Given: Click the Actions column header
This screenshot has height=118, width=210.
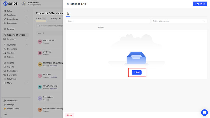Looking at the screenshot, I should point(101,27).
